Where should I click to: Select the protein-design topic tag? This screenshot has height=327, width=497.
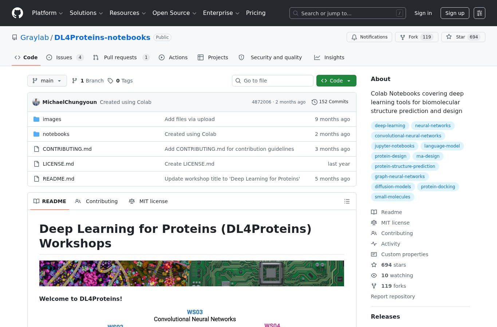(x=391, y=156)
